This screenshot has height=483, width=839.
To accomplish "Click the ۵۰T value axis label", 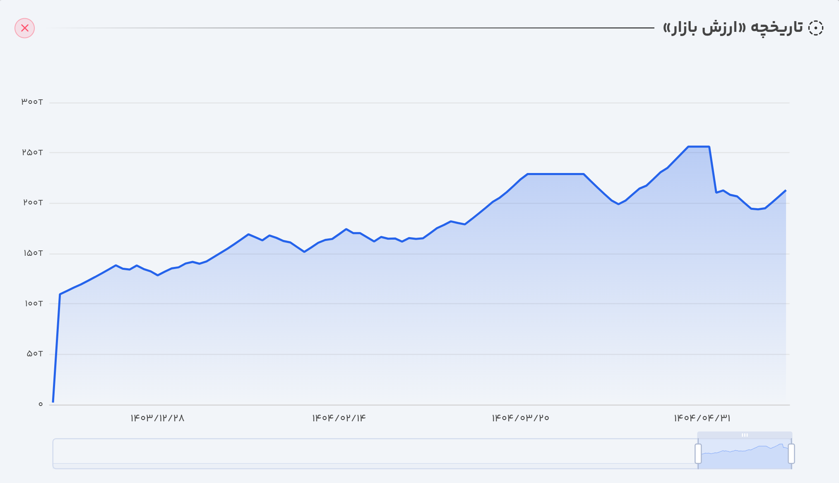I will [x=35, y=353].
